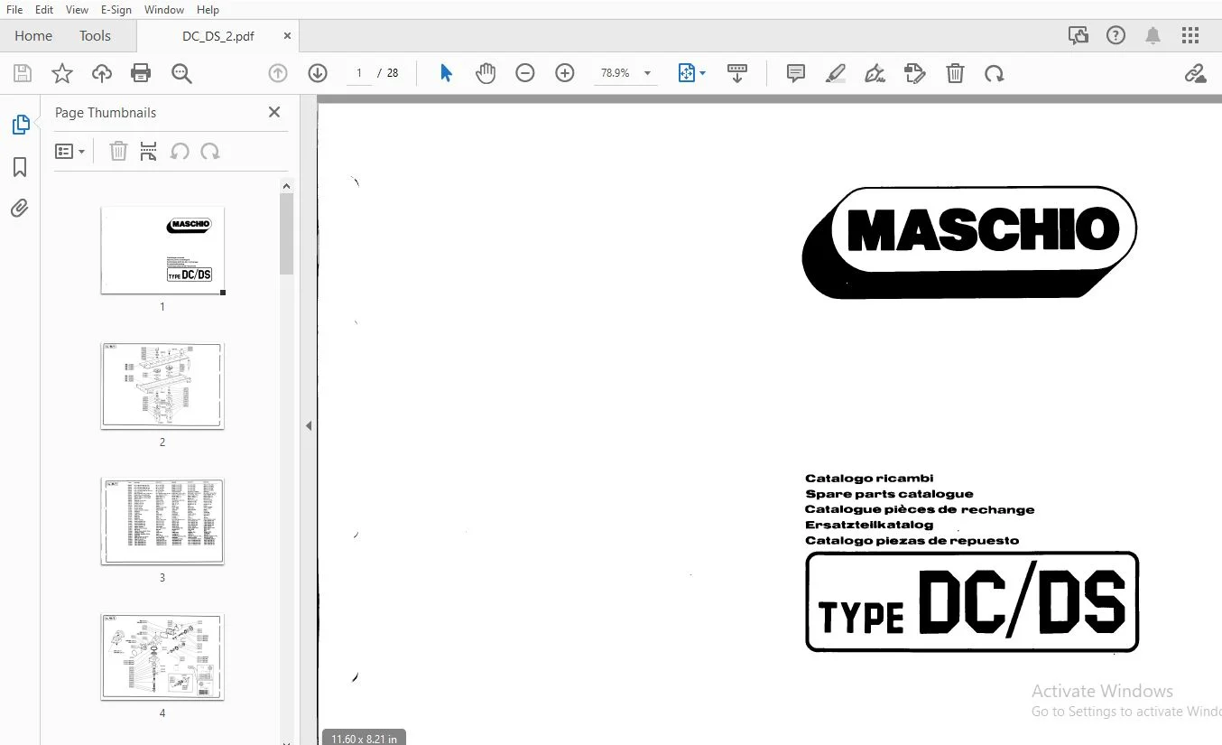Open the E-Sign menu
Viewport: 1222px width, 745px height.
point(116,10)
